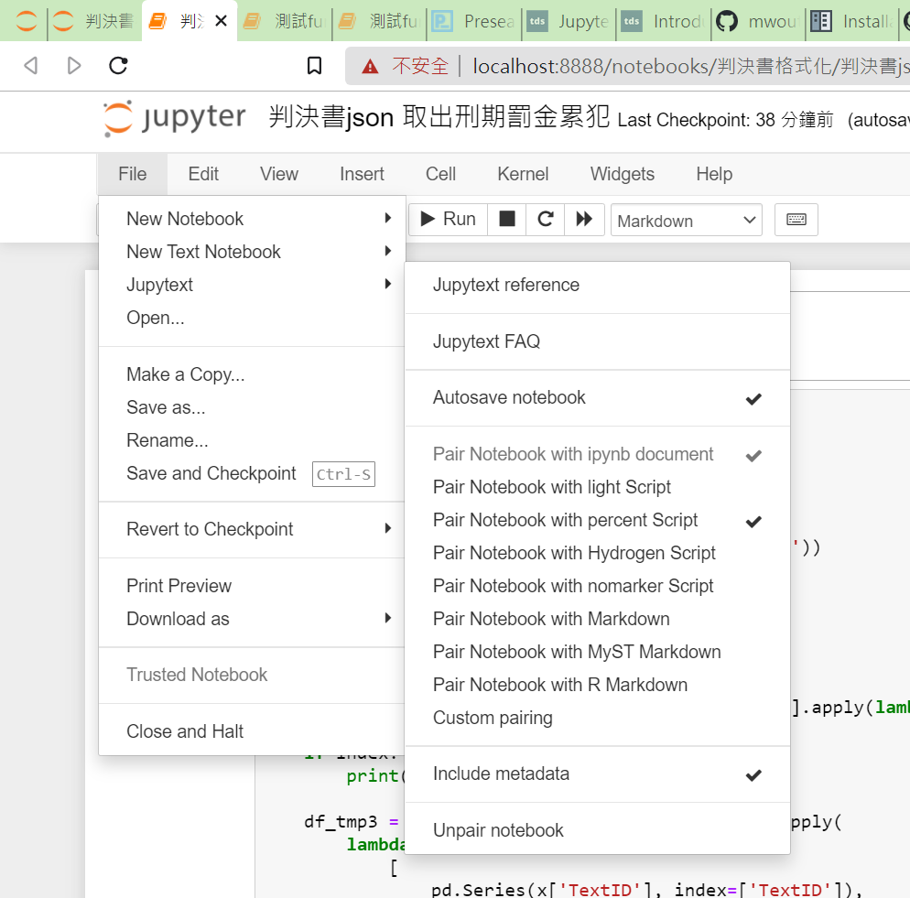Click the bookmark icon in address bar

tap(314, 65)
